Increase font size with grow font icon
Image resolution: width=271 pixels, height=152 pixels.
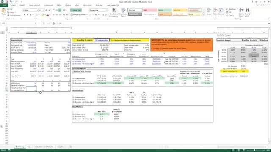(46, 10)
